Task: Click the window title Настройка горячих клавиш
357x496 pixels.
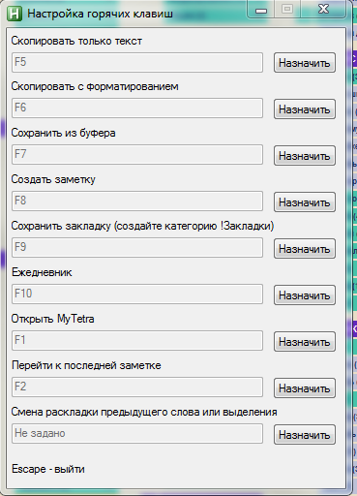Action: (x=100, y=14)
